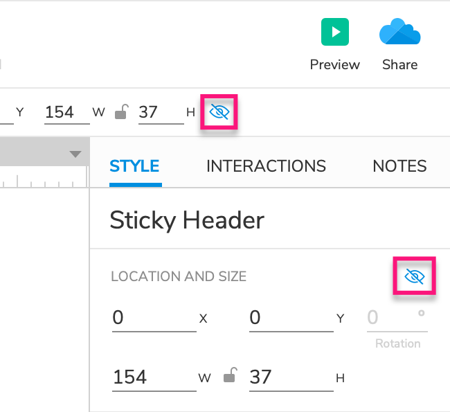Select the Y position field in Style panel
The height and width of the screenshot is (412, 450).
(290, 318)
